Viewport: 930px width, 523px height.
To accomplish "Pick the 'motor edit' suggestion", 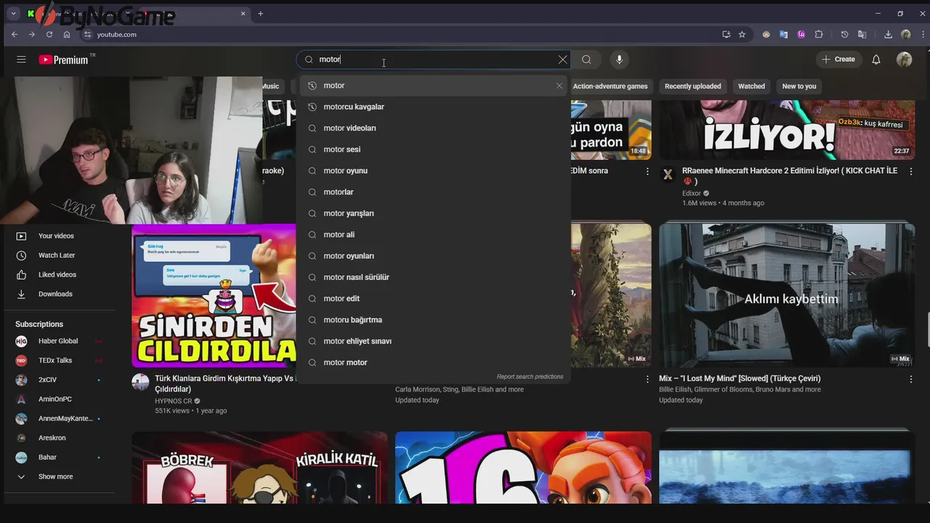I will (x=434, y=299).
